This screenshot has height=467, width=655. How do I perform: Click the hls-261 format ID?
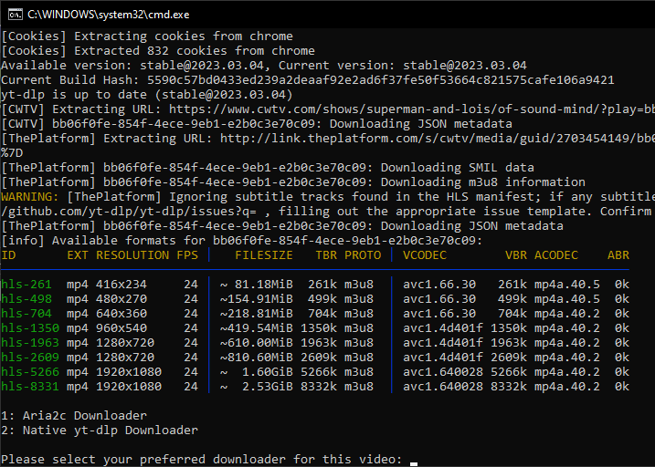26,285
